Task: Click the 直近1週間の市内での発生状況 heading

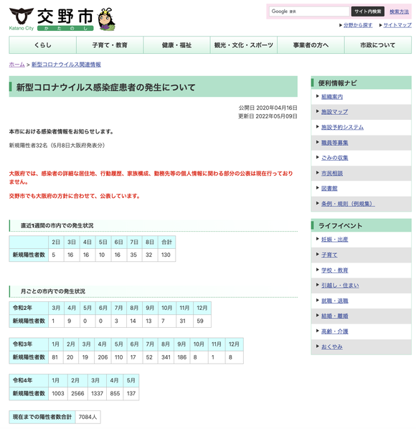Action: tap(57, 226)
